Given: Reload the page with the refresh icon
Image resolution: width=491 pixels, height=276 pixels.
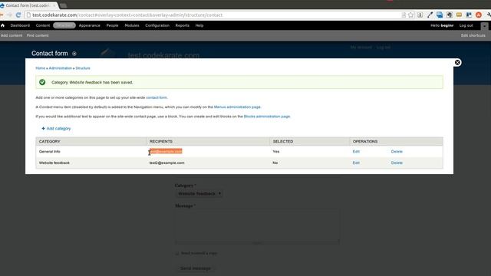Looking at the screenshot, I should [x=18, y=15].
